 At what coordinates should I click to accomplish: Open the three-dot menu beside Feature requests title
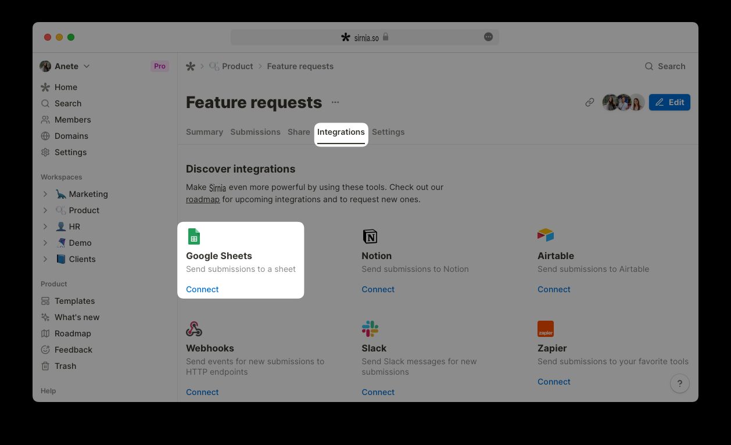tap(335, 102)
